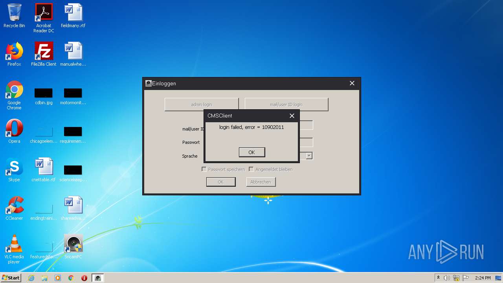The image size is (503, 283).
Task: Select chicagoelem... desktop file
Action: (x=44, y=134)
